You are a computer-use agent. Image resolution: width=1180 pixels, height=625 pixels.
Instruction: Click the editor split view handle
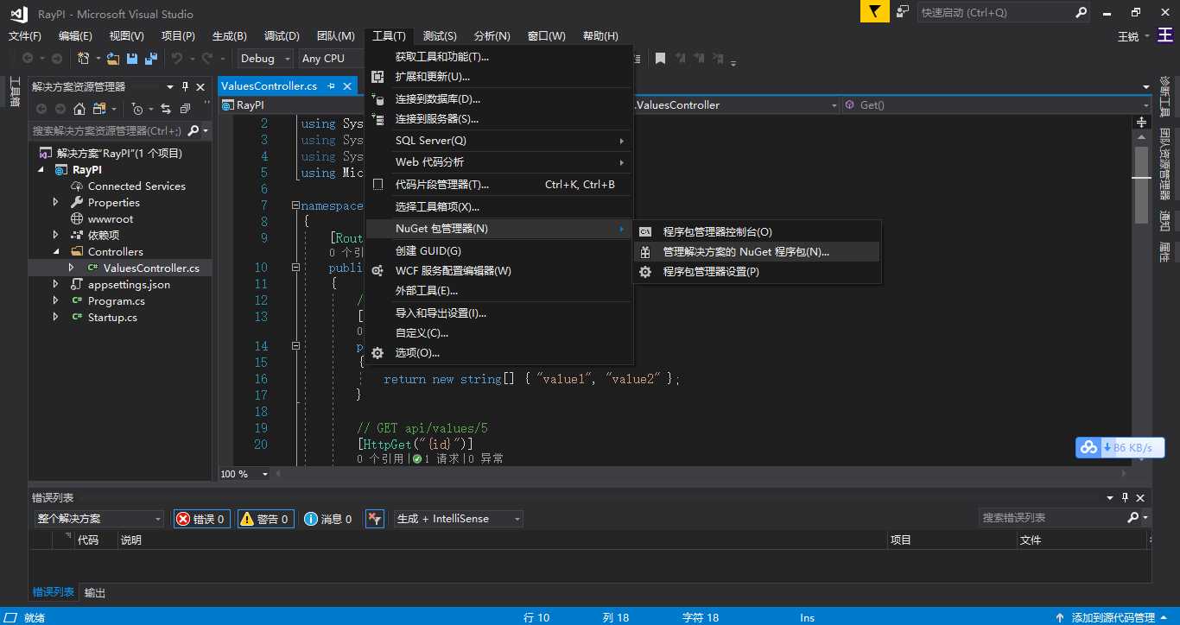click(1143, 122)
